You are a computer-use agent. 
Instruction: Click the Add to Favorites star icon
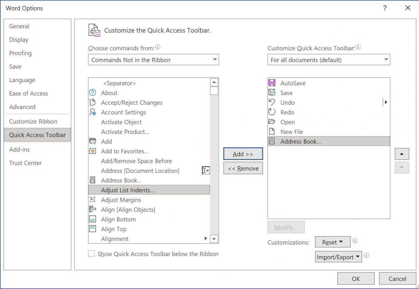[x=92, y=151]
